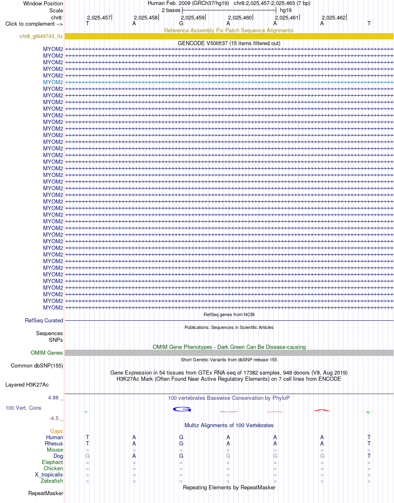This screenshot has height=503, width=394.
Task: Click the light-blue highlighted MYOM2 transcript line
Action: point(229,82)
